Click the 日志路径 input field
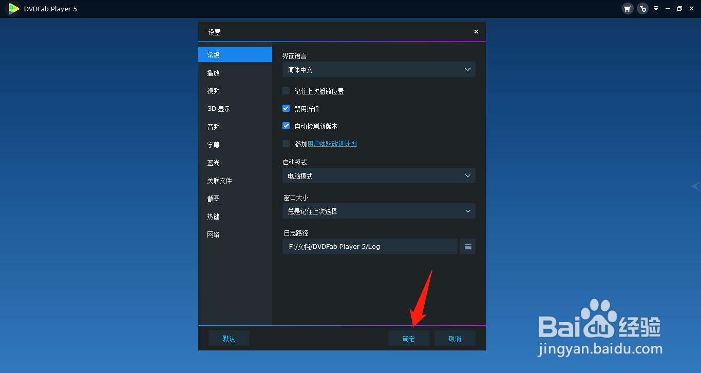 point(370,246)
